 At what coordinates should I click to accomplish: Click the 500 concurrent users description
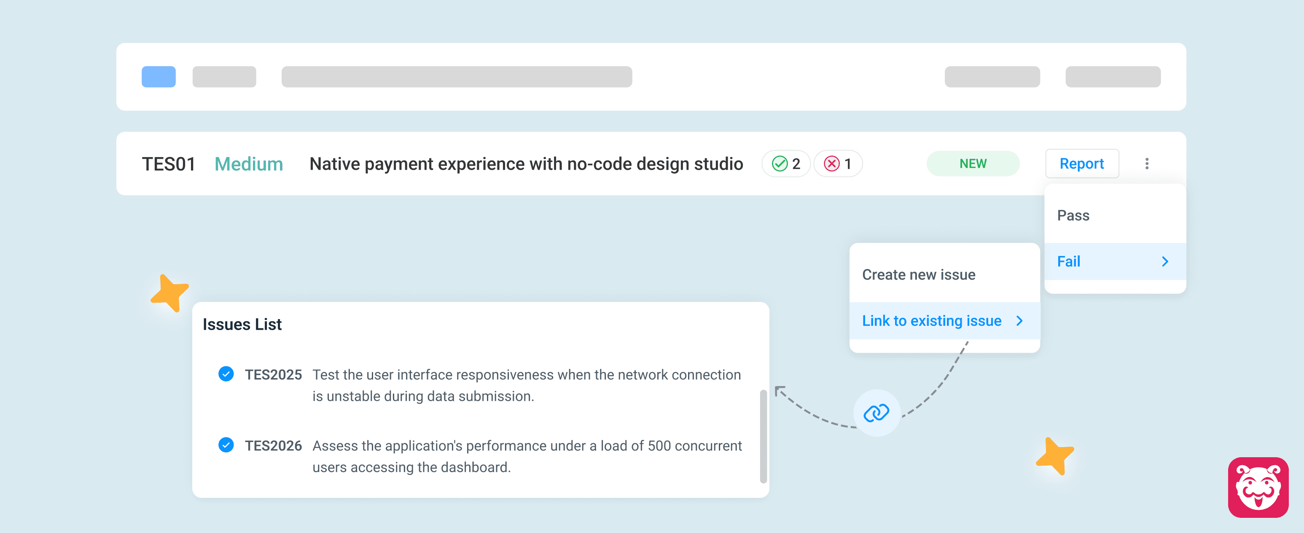[527, 456]
